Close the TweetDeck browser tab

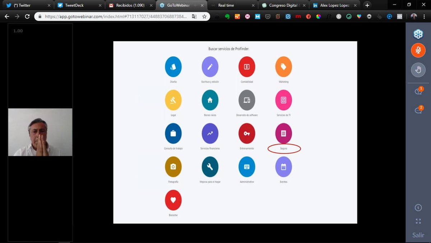[x=100, y=5]
